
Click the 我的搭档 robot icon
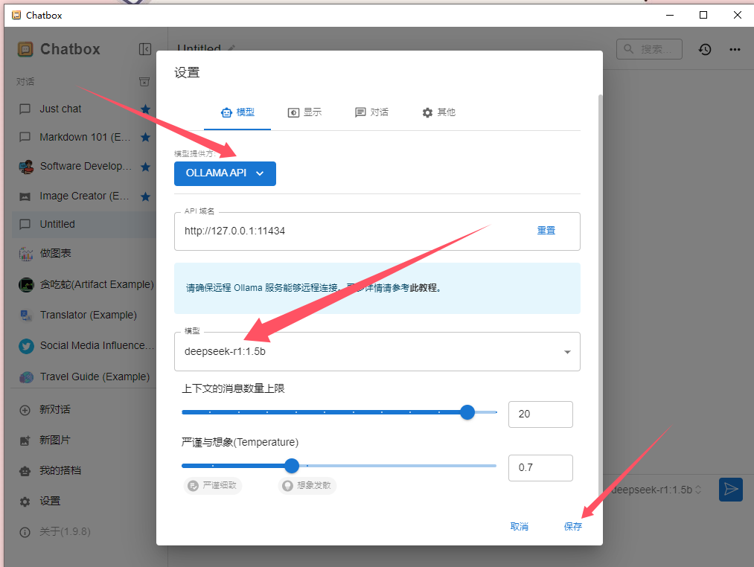click(x=25, y=471)
